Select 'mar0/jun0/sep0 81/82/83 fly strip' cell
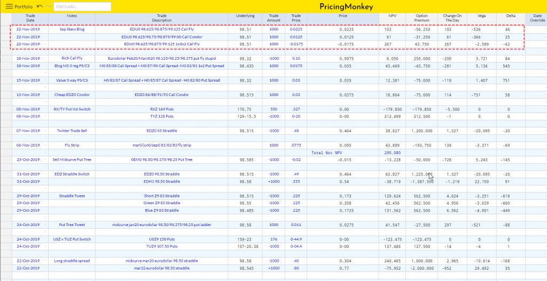The height and width of the screenshot is (281, 547). click(x=161, y=146)
